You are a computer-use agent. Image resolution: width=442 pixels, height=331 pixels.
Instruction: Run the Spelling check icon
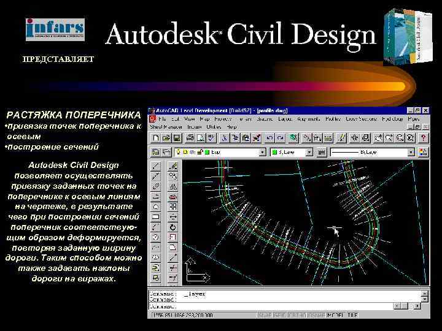(211, 138)
